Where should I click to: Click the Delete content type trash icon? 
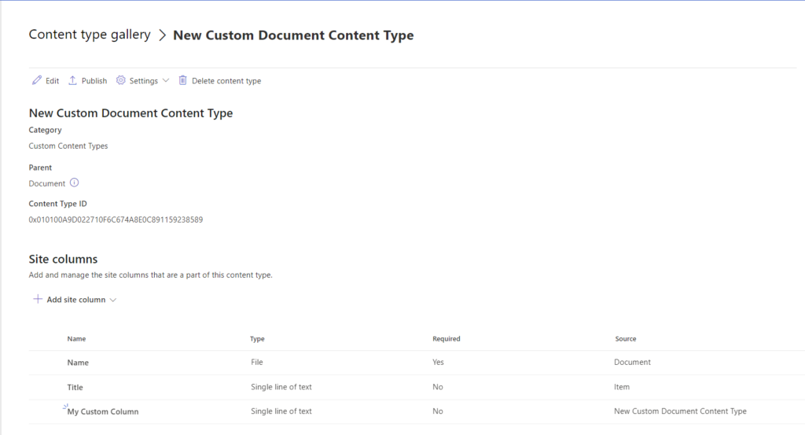(x=182, y=80)
